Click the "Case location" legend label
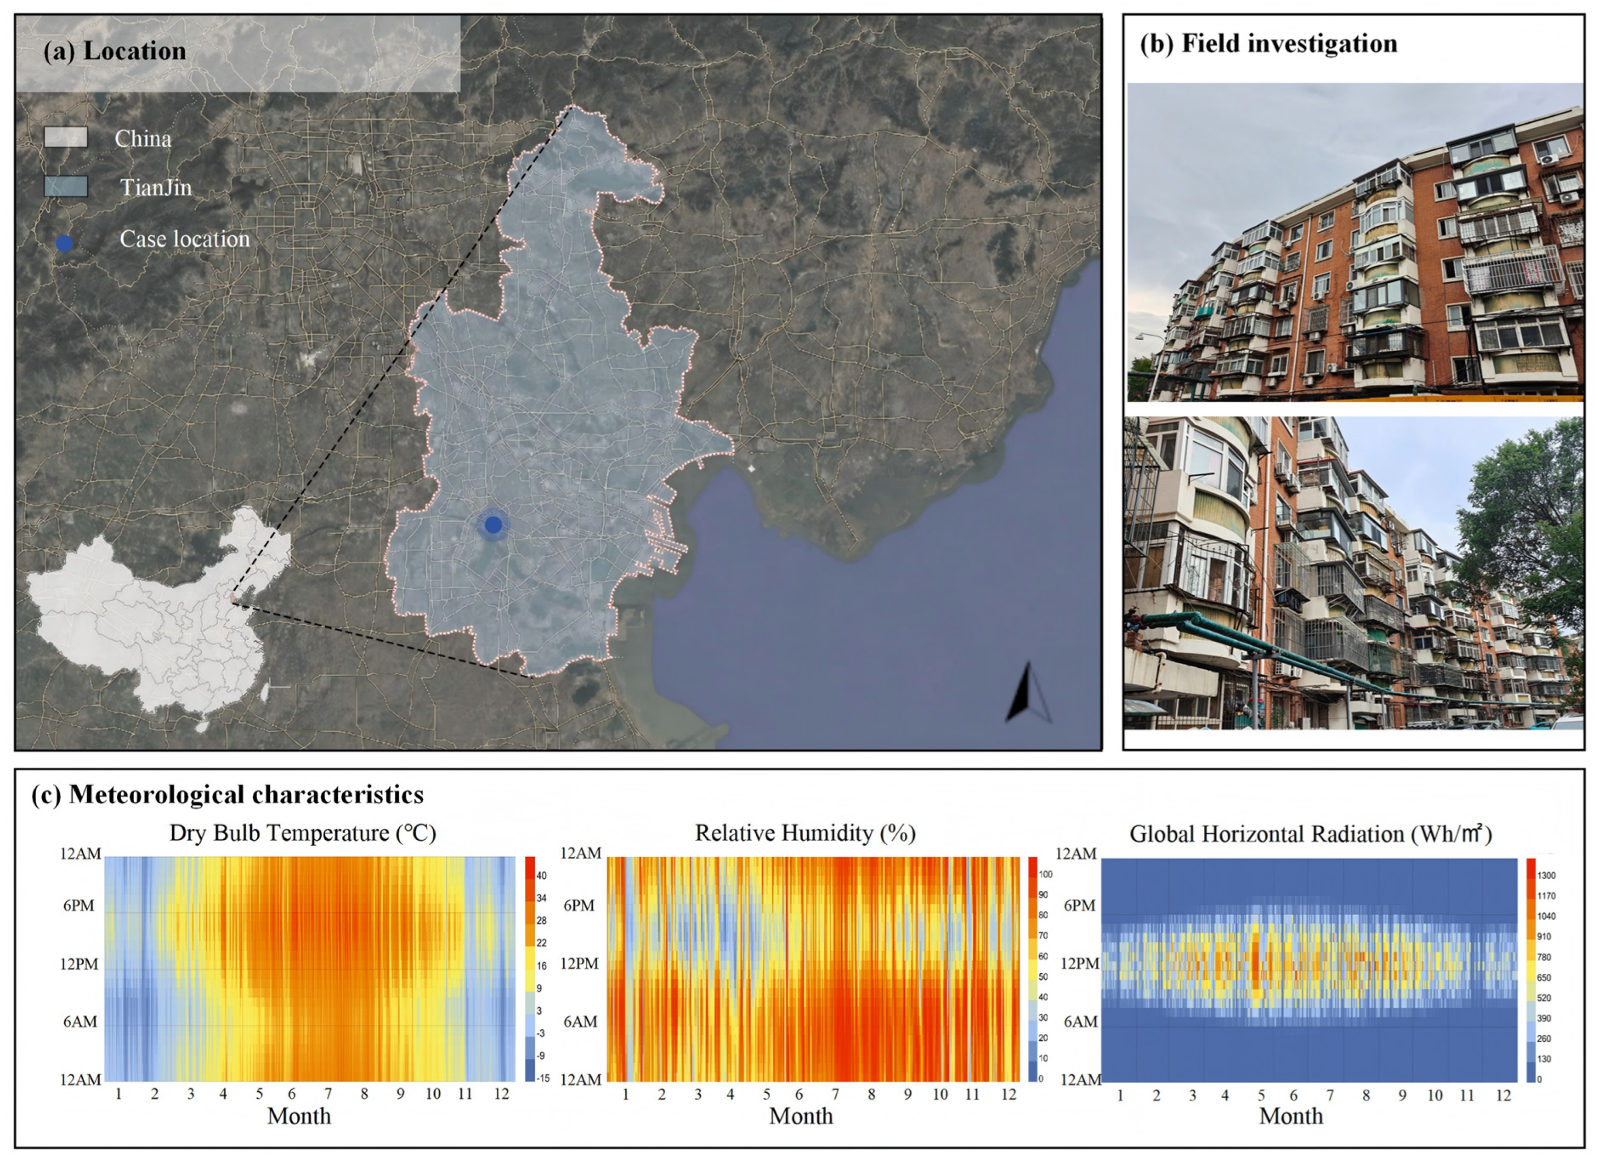The height and width of the screenshot is (1163, 1597). [184, 239]
